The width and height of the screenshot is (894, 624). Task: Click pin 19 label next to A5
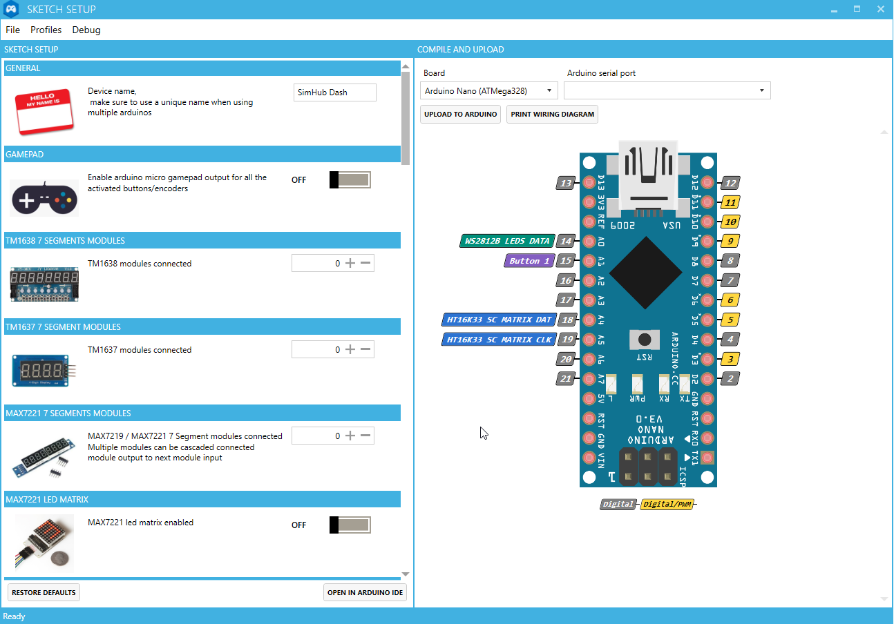pyautogui.click(x=567, y=339)
